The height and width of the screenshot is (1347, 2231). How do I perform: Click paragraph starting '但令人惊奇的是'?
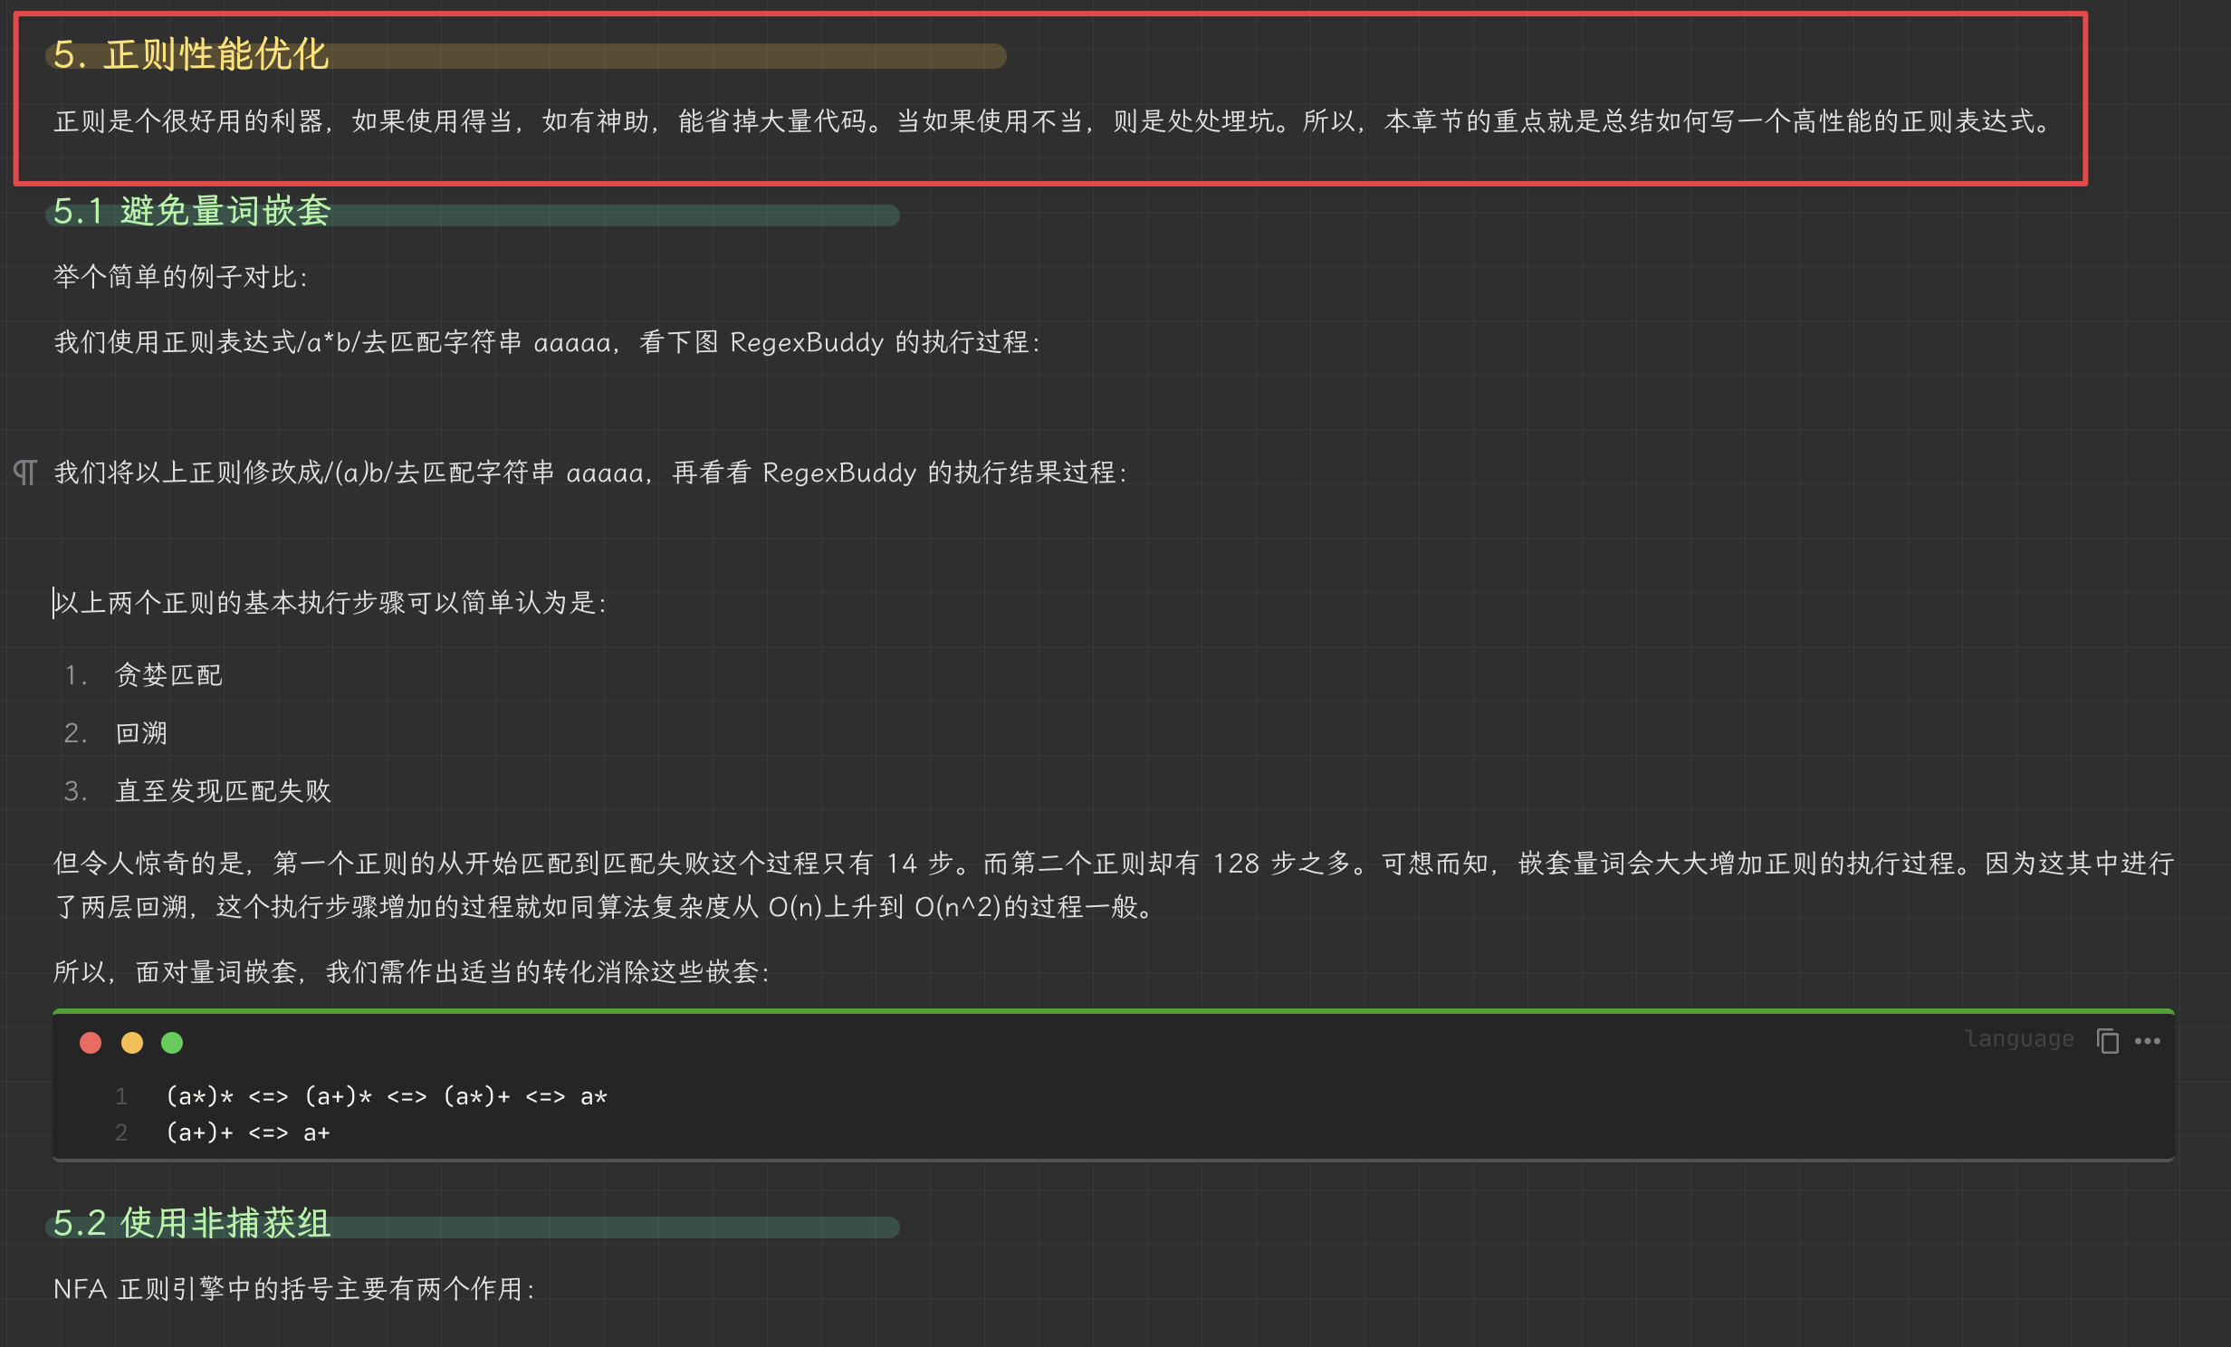(1114, 885)
